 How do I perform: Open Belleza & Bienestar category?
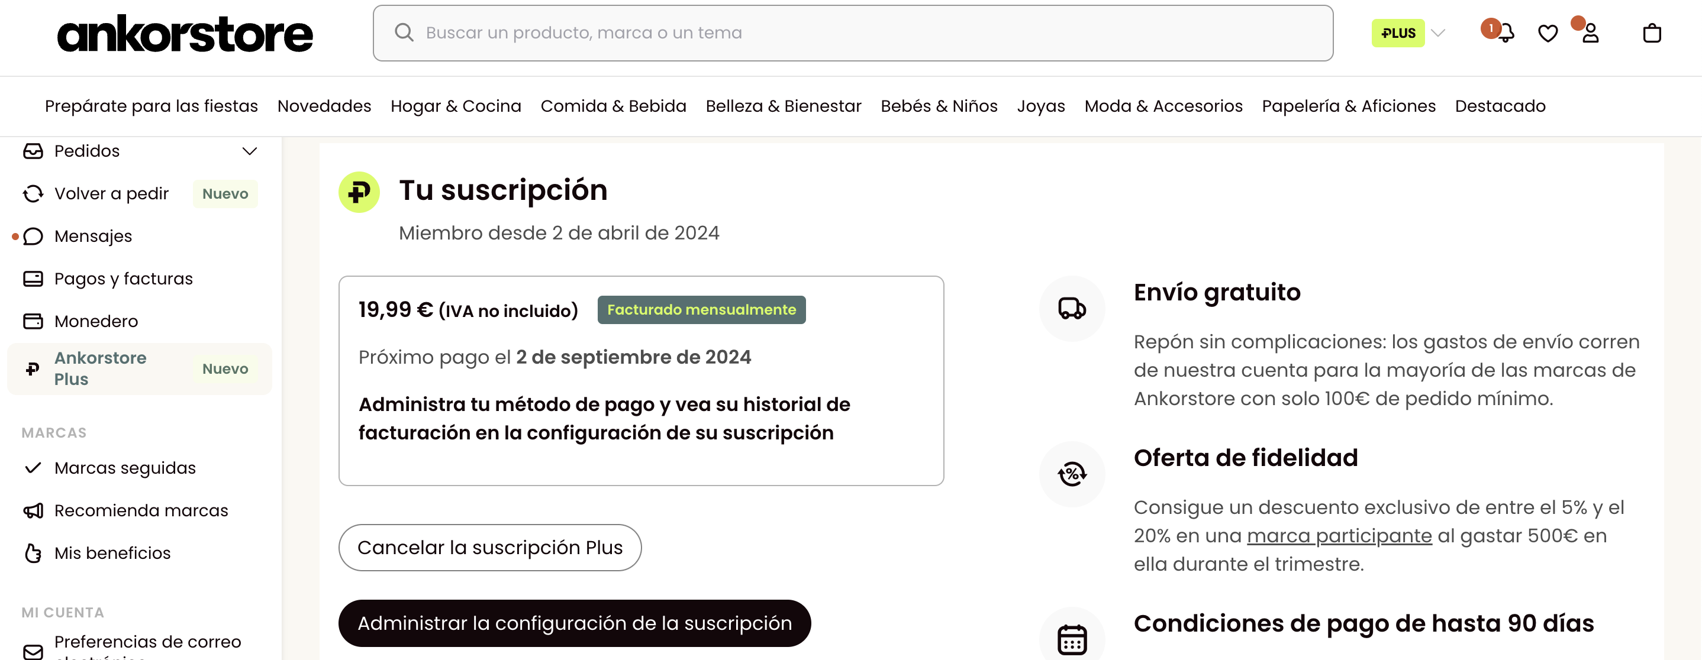click(x=783, y=106)
